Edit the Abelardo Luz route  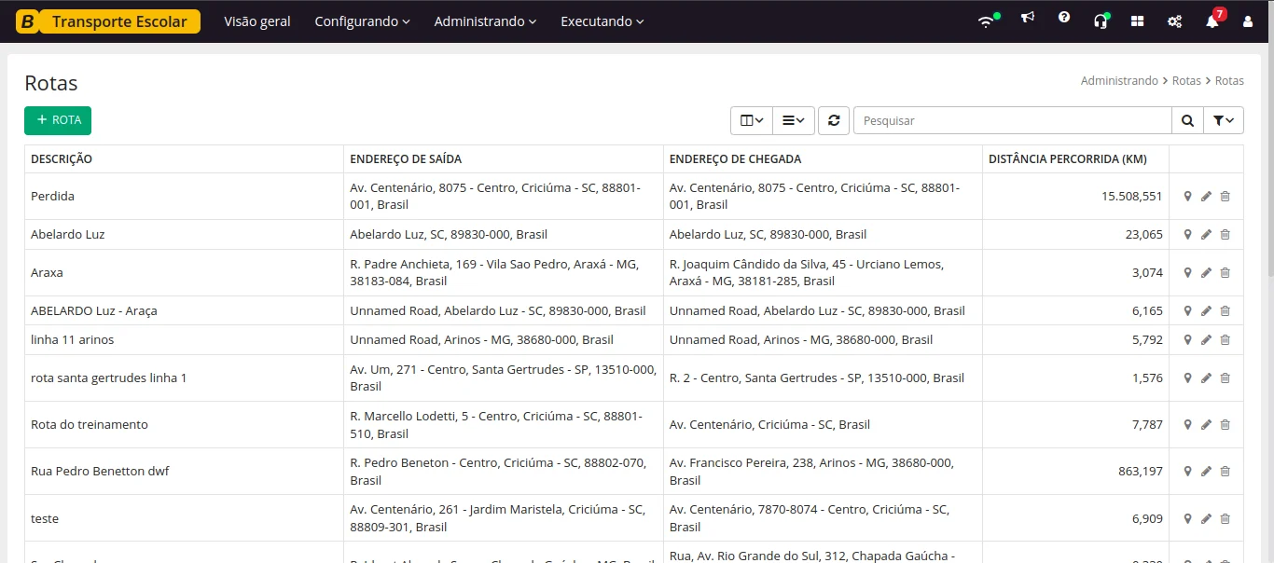pos(1206,235)
